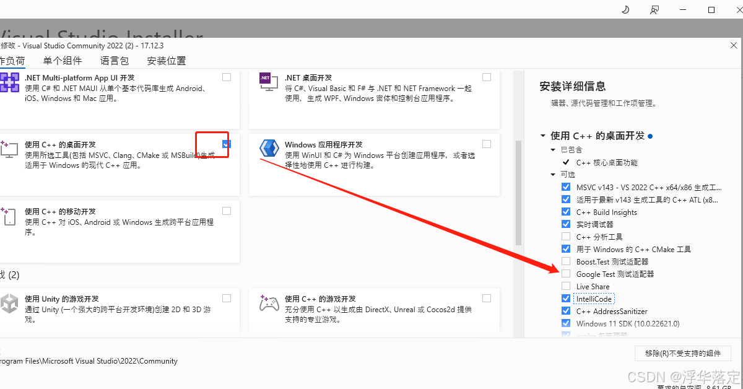Uncheck 实时调试器 option
This screenshot has width=743, height=389.
click(566, 224)
